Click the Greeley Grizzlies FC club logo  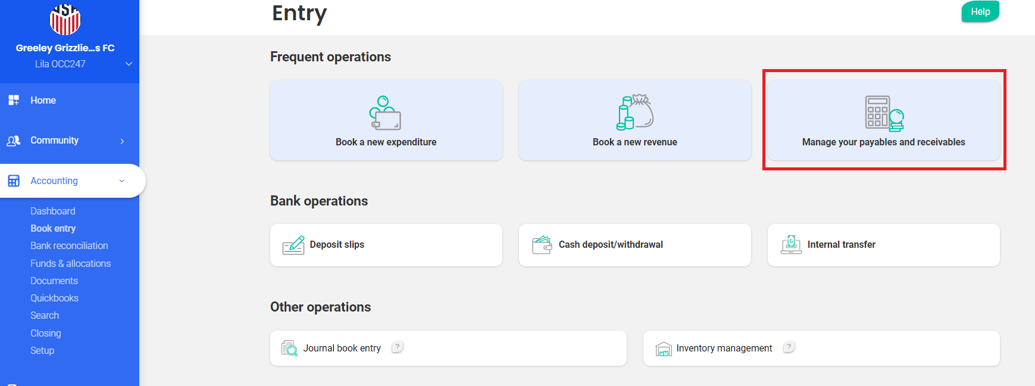coord(65,19)
